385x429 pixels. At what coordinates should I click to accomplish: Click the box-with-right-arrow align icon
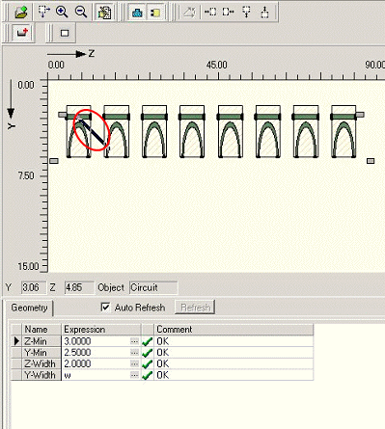pos(228,12)
